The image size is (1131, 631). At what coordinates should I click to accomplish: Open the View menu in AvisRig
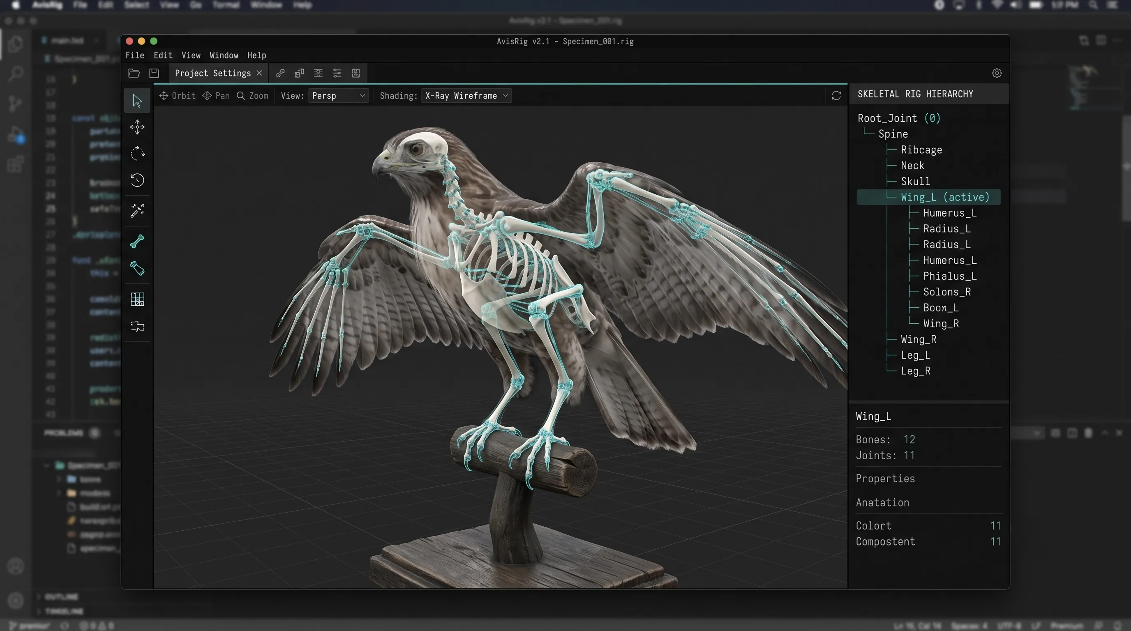point(191,55)
